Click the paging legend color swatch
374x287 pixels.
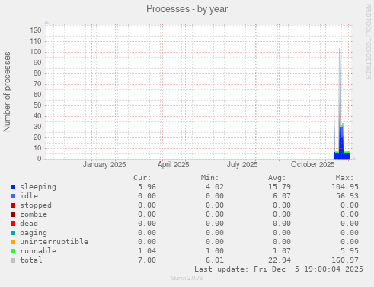tap(13, 233)
